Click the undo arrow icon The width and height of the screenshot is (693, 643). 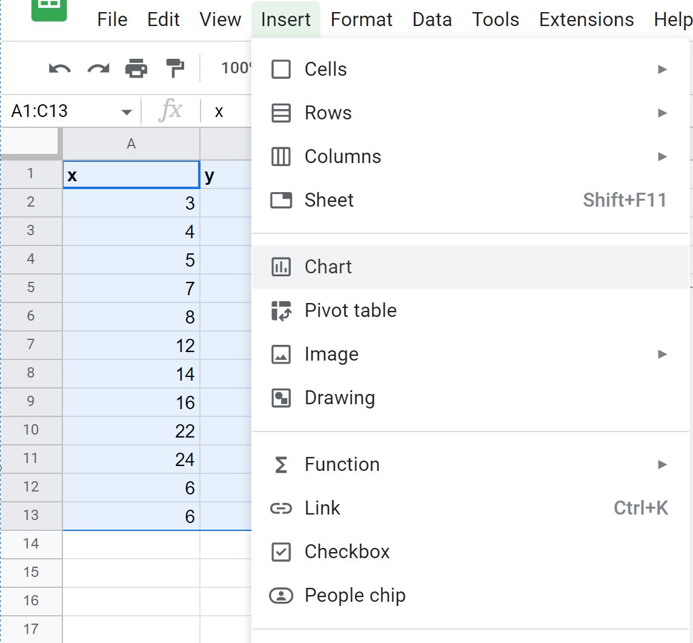[59, 68]
